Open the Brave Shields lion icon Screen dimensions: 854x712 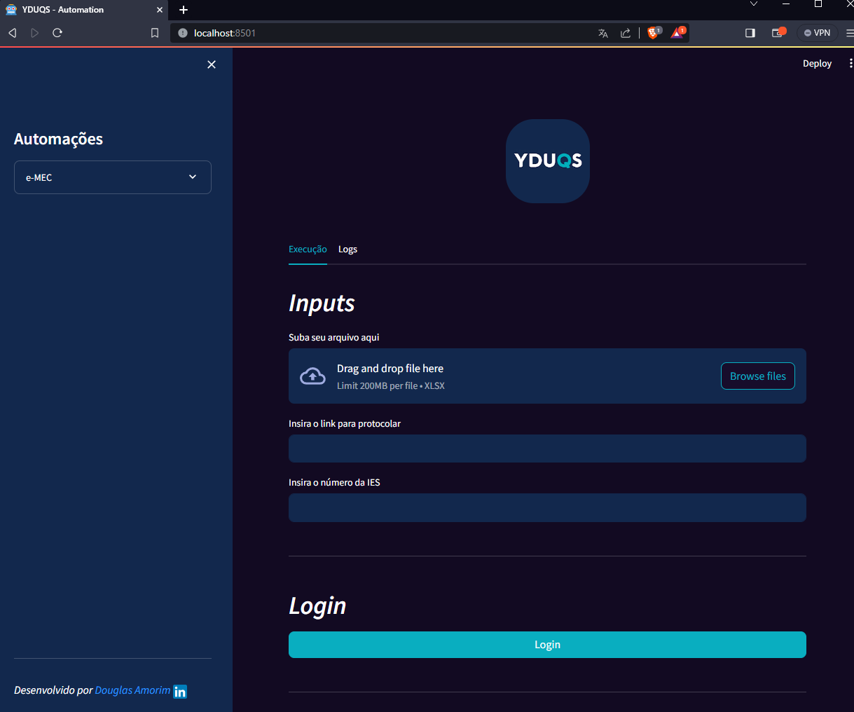[x=654, y=32]
